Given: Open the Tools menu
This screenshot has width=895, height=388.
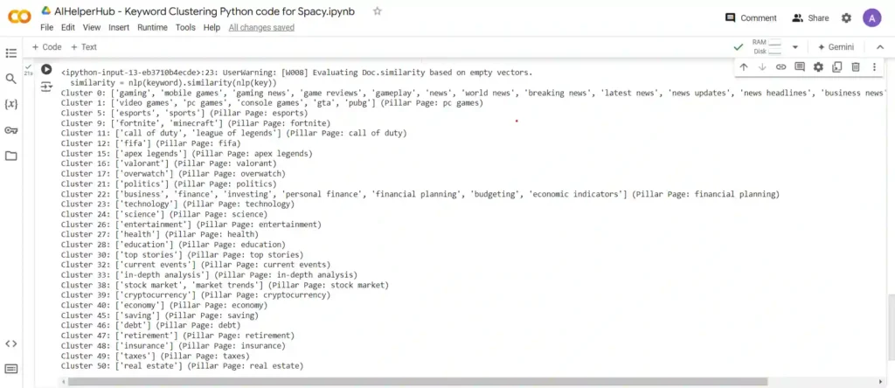Looking at the screenshot, I should (x=185, y=27).
